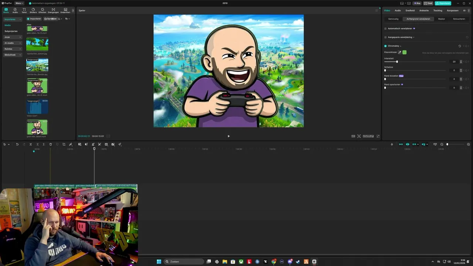Click the split clip icon
The width and height of the screenshot is (473, 266).
(31, 144)
